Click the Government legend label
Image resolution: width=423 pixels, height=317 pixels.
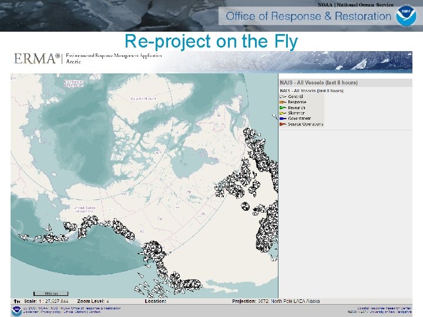pos(300,119)
